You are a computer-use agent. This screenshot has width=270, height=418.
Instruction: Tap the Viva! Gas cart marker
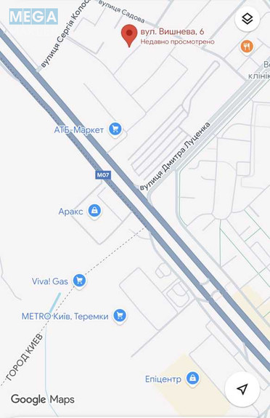tap(79, 281)
